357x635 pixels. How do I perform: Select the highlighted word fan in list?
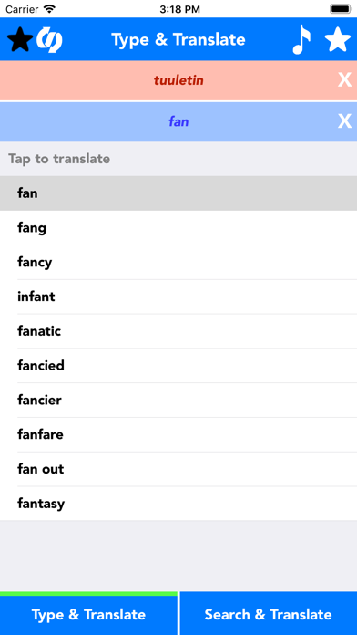tap(178, 193)
